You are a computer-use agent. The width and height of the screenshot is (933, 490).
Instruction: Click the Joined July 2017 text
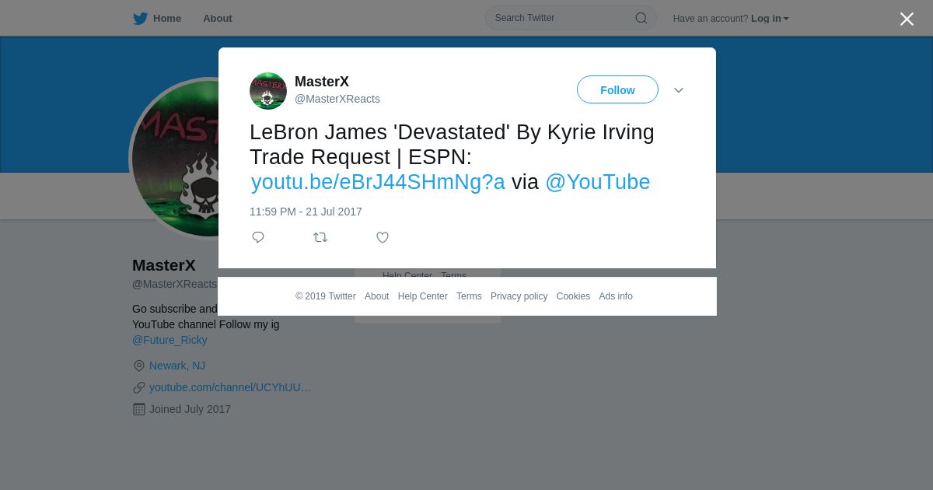190,409
